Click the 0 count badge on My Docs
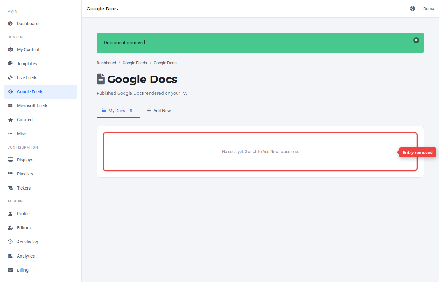This screenshot has width=439, height=282. coord(131,110)
